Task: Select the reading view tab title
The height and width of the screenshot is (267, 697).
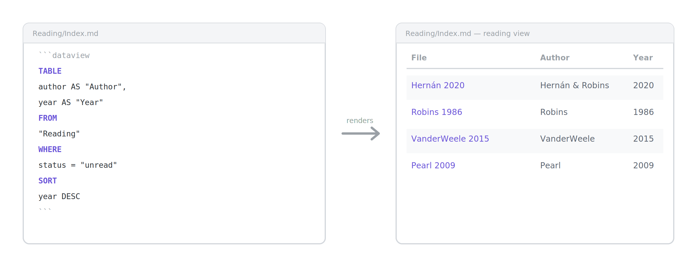Action: (x=467, y=33)
